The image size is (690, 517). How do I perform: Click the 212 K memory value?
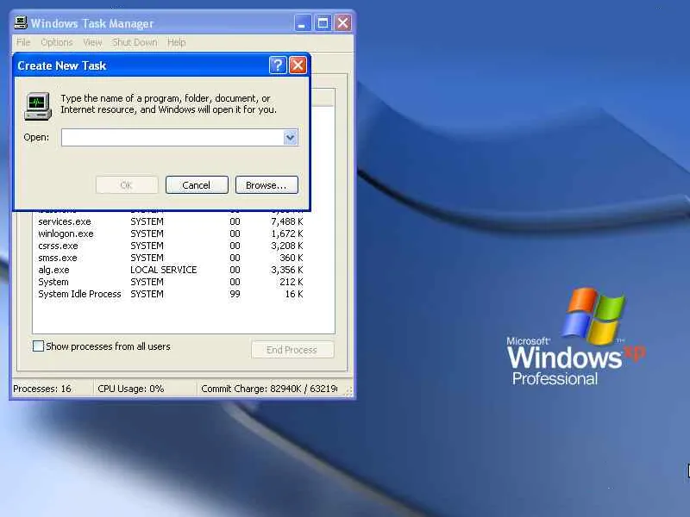pos(292,282)
